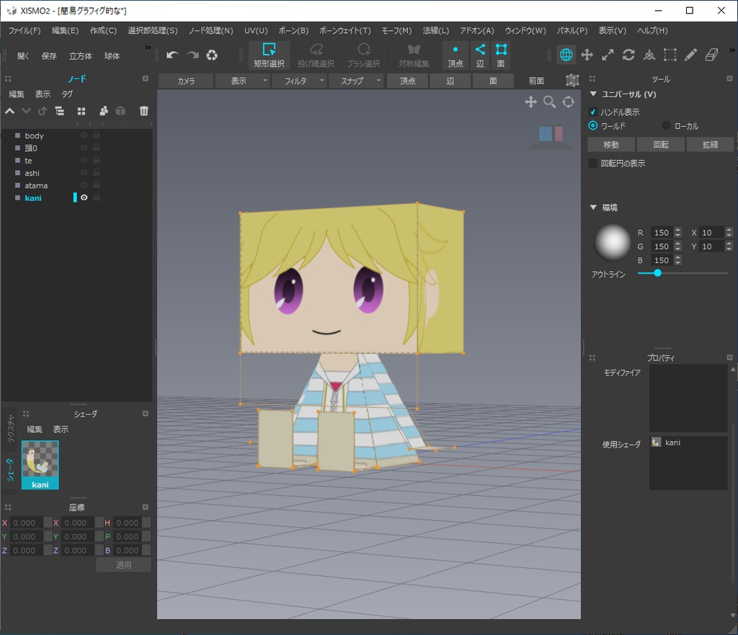This screenshot has width=738, height=635.
Task: Open the ファイル(F) menu
Action: pyautogui.click(x=25, y=31)
